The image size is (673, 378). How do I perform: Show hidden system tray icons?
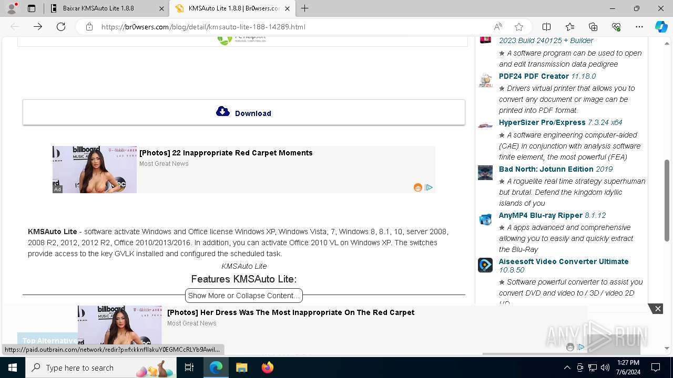pos(567,367)
